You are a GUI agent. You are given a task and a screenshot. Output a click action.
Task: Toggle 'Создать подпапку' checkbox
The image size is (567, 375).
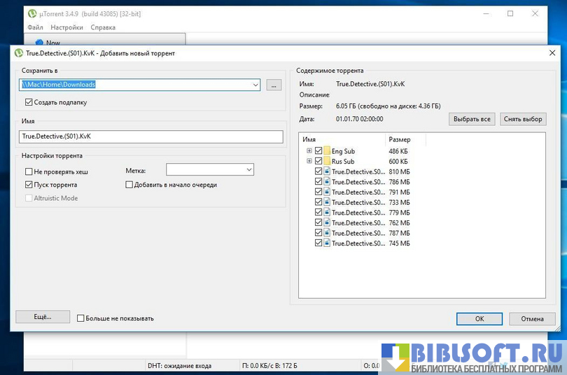(29, 102)
